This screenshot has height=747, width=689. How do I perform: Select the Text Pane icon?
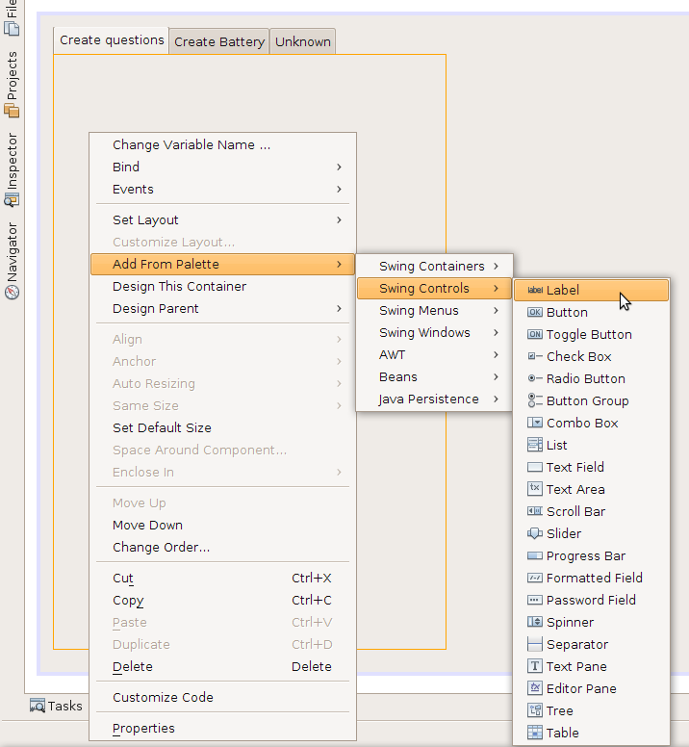click(535, 666)
